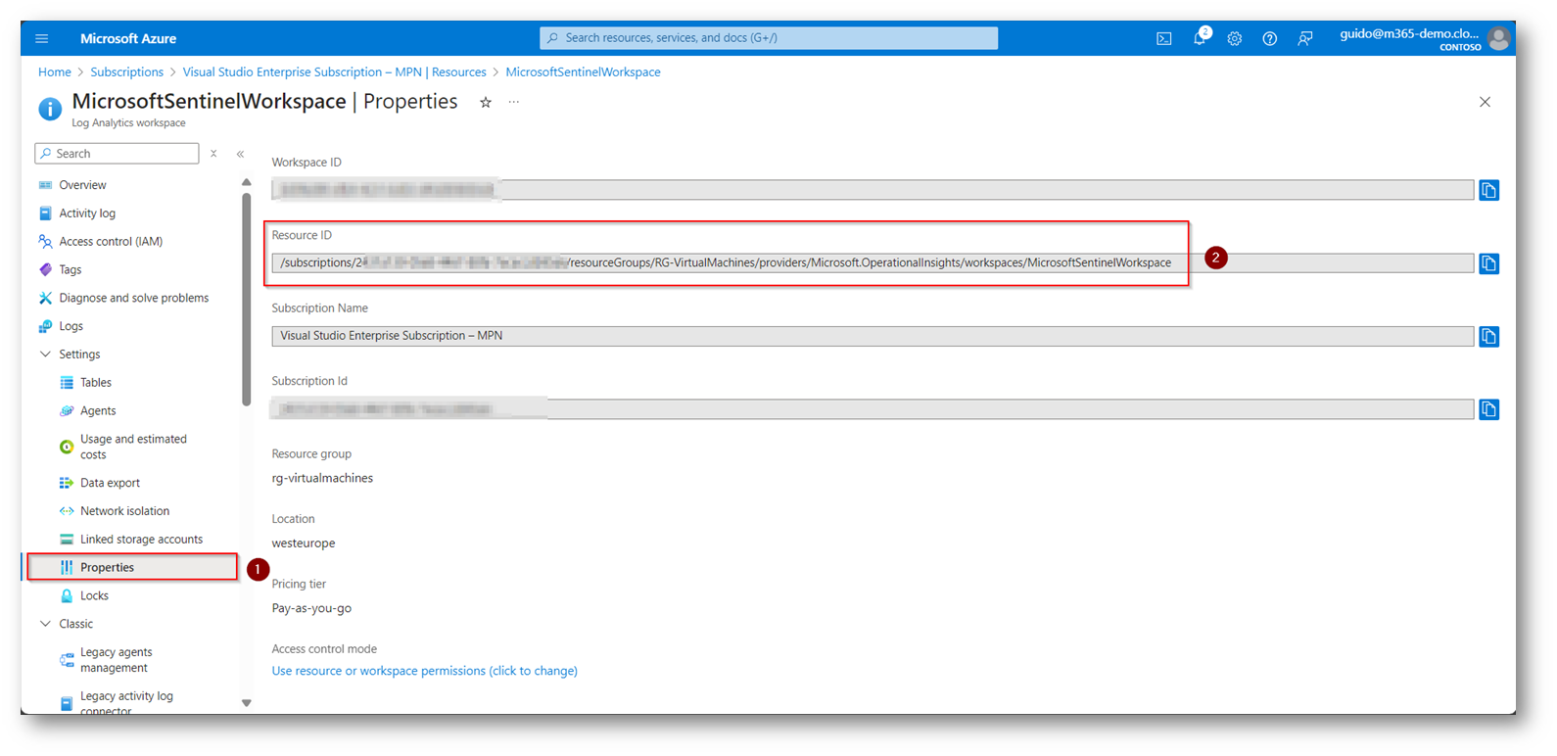
Task: Click the Tables icon under Settings
Action: (x=67, y=383)
